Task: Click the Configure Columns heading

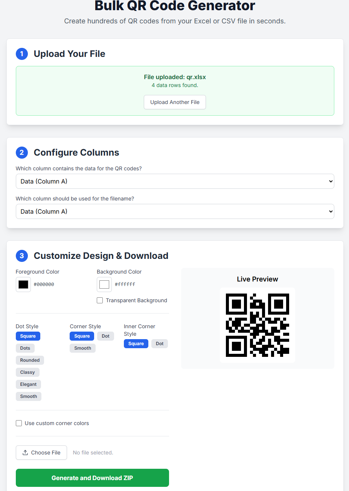Action: pos(76,153)
